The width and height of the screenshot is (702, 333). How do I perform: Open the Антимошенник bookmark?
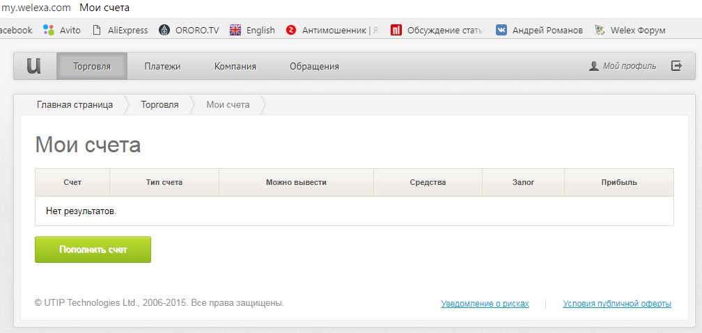pyautogui.click(x=332, y=30)
